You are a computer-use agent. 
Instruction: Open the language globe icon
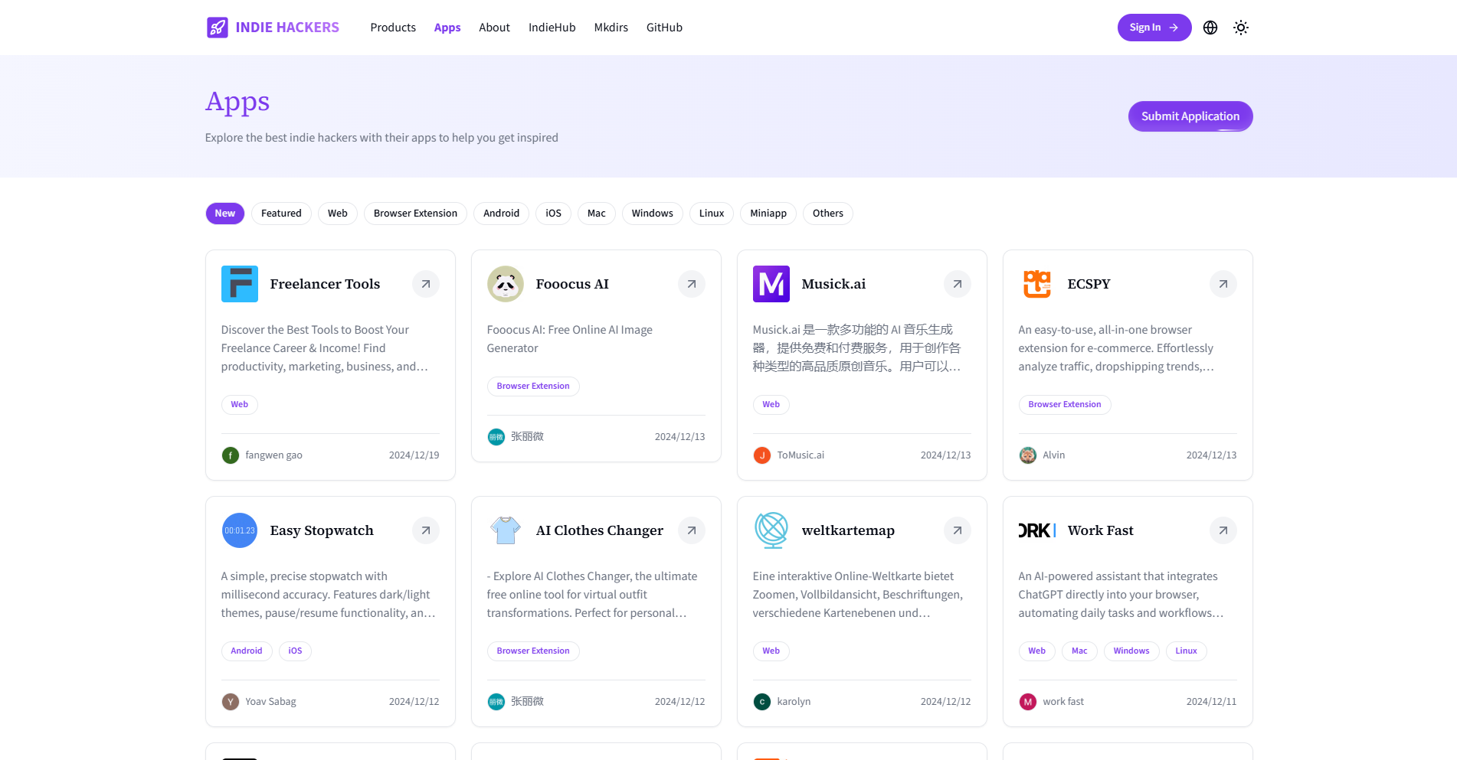(1210, 28)
